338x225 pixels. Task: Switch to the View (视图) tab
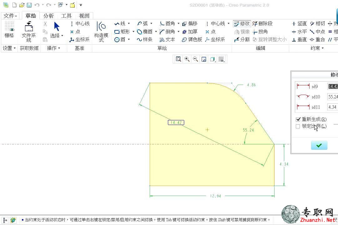pos(84,16)
